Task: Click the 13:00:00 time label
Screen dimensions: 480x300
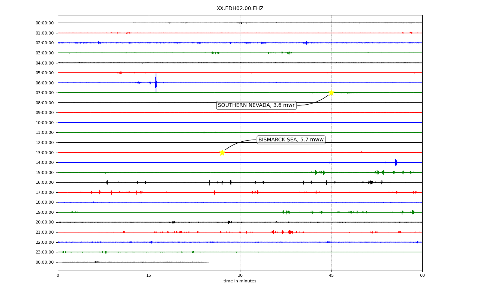Action: (x=45, y=153)
